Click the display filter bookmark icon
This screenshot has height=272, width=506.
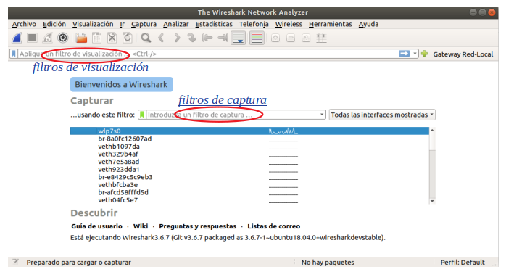[13, 54]
